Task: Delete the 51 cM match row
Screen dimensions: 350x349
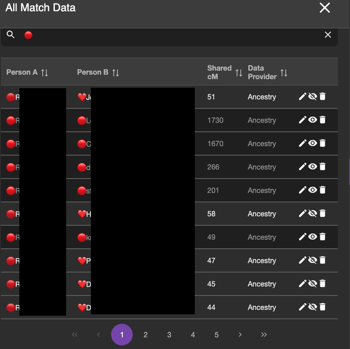Action: (323, 97)
